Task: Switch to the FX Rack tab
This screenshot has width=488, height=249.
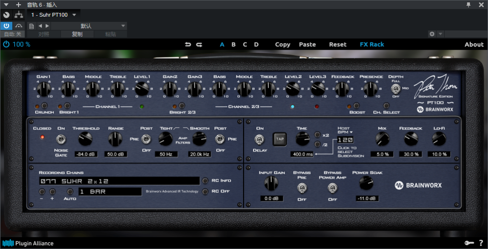Action: click(372, 44)
